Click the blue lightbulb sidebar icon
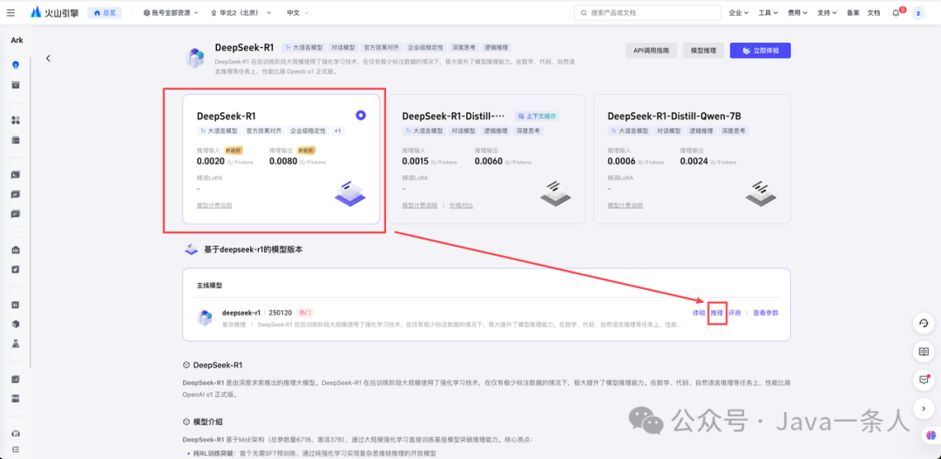This screenshot has width=941, height=459. point(17,65)
